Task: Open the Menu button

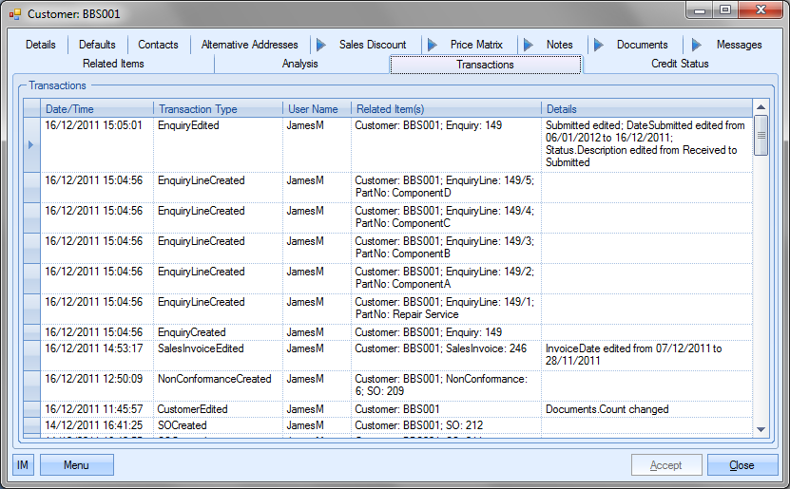Action: [x=77, y=465]
